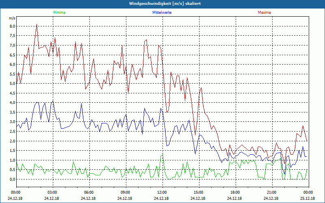Image resolution: width=325 pixels, height=203 pixels.
Task: Click the 2,0 y-axis value
Action: pyautogui.click(x=12, y=141)
